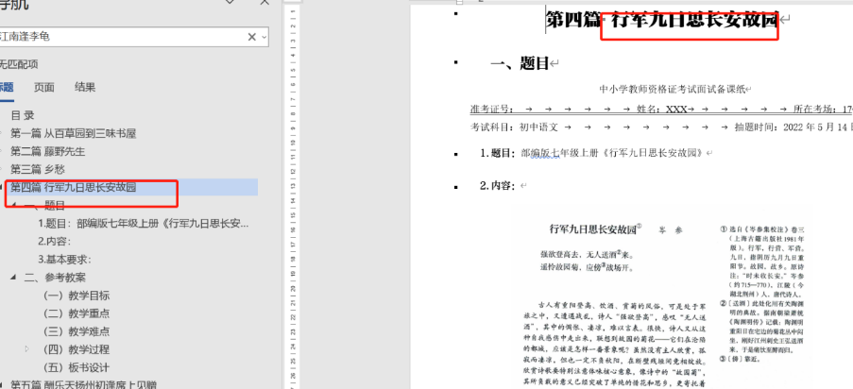Switch to the 结果 tab
Viewport: 853px width, 389px height.
(85, 87)
